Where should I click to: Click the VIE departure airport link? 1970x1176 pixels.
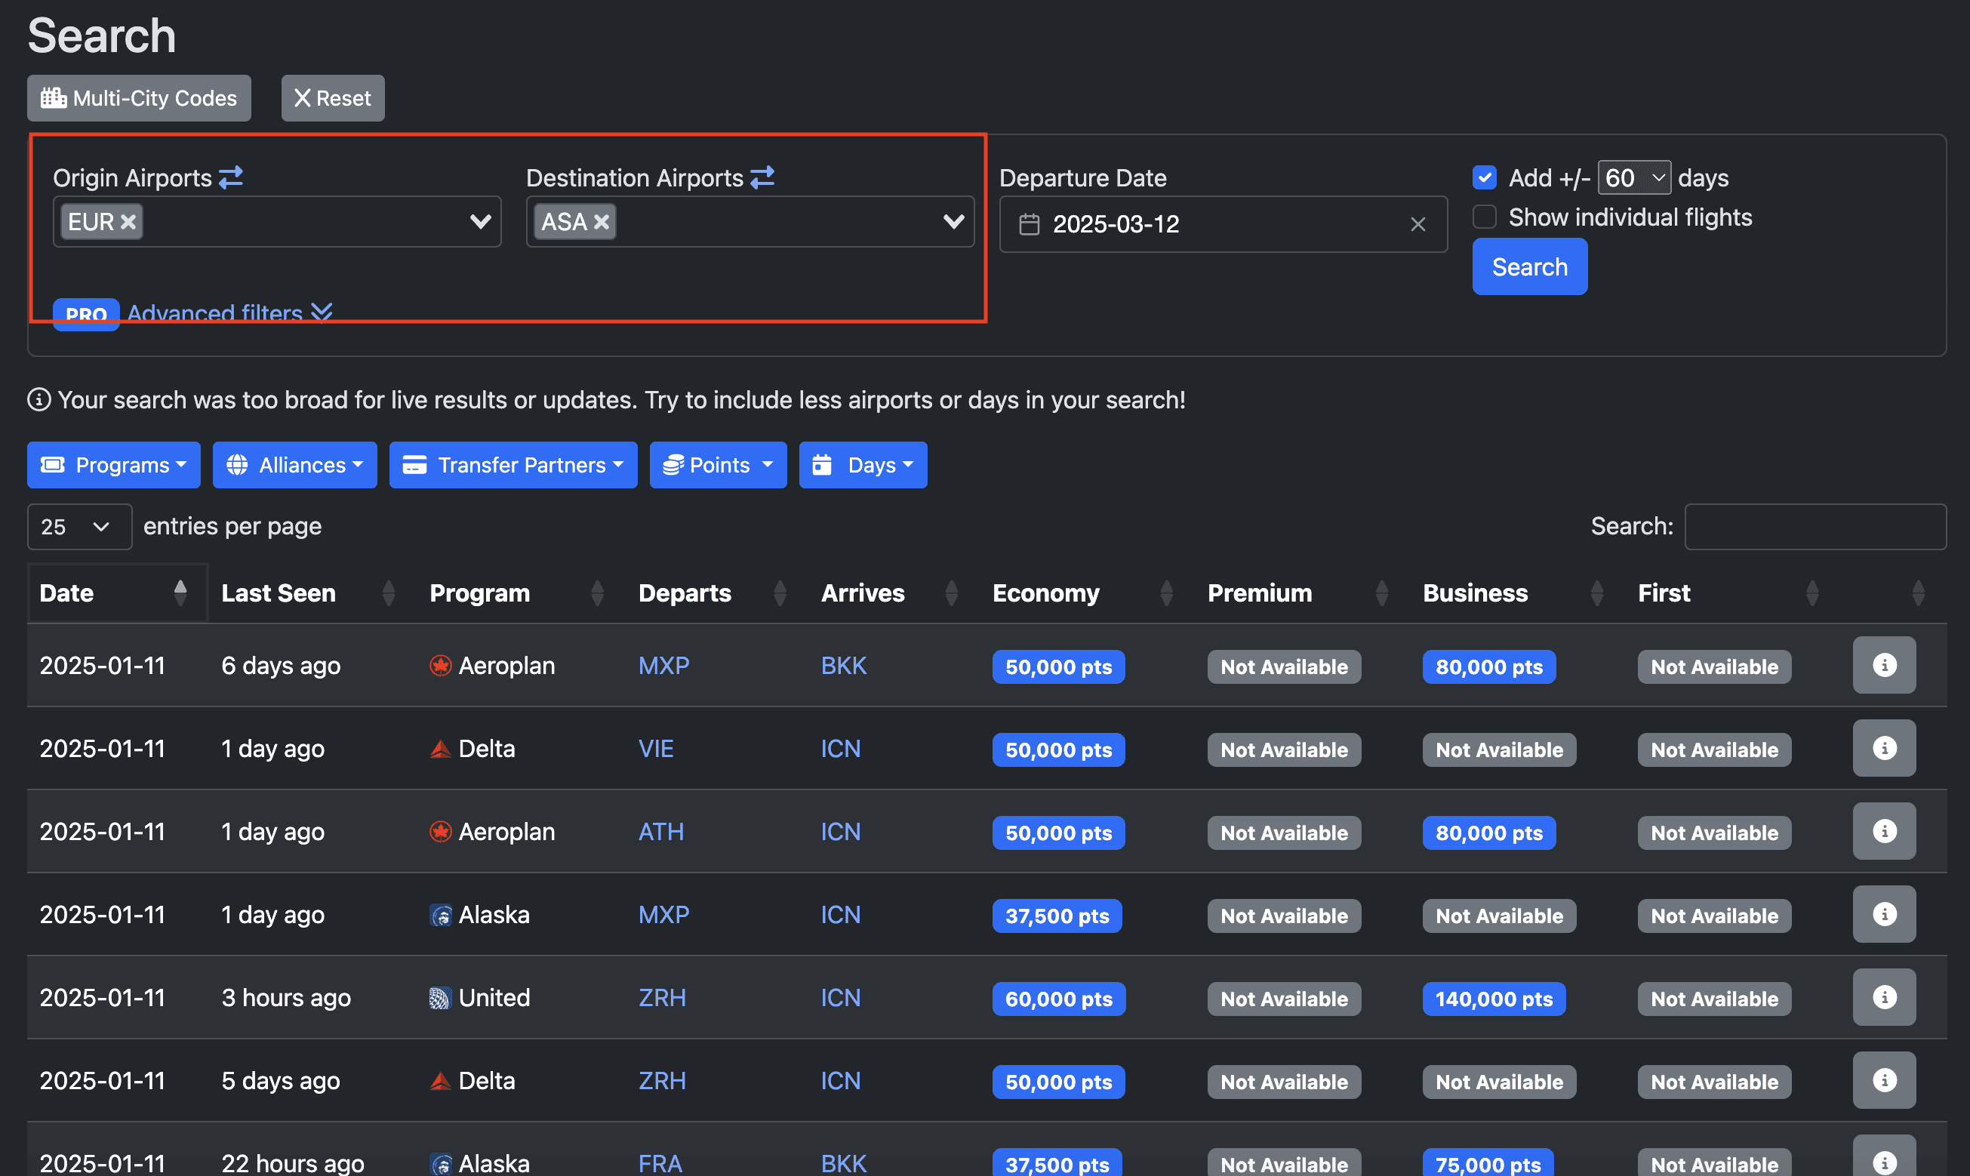coord(656,749)
